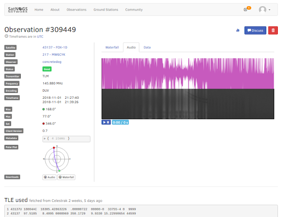Click the green Good status badge
This screenshot has width=284, height=217.
47,69
